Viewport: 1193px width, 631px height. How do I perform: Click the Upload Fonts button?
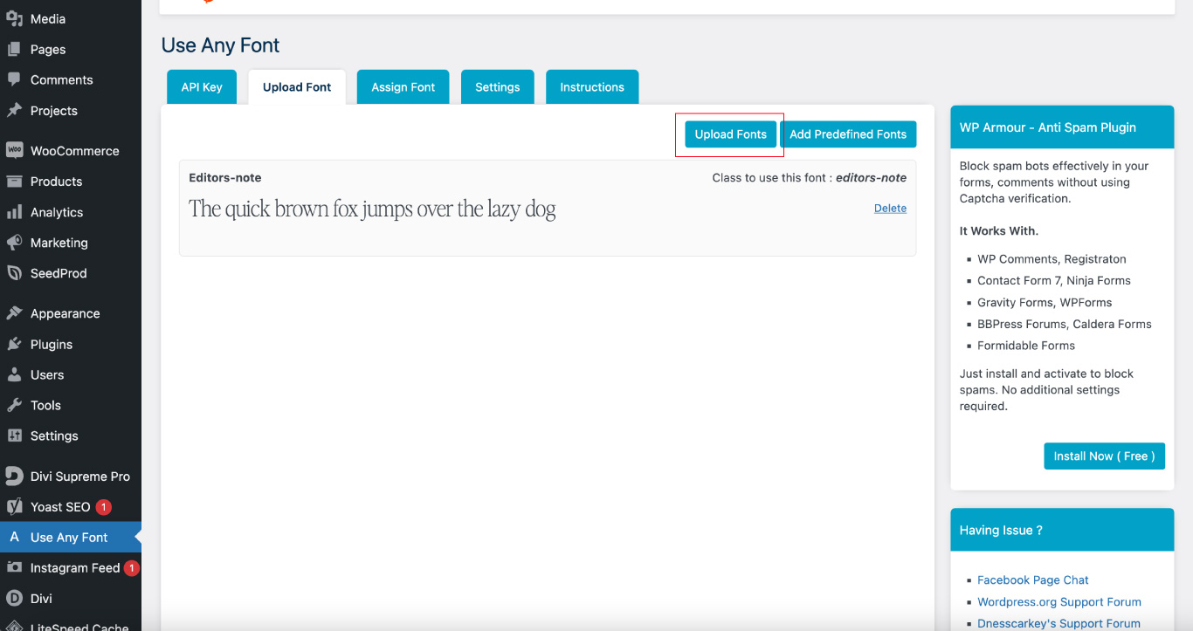point(731,134)
